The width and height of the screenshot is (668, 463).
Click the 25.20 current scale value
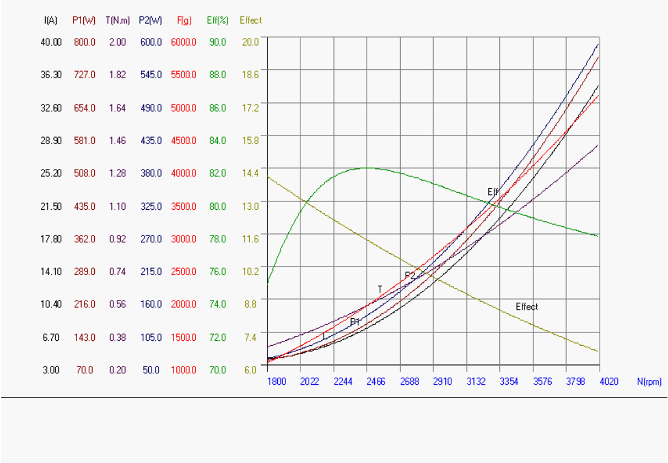tap(51, 173)
